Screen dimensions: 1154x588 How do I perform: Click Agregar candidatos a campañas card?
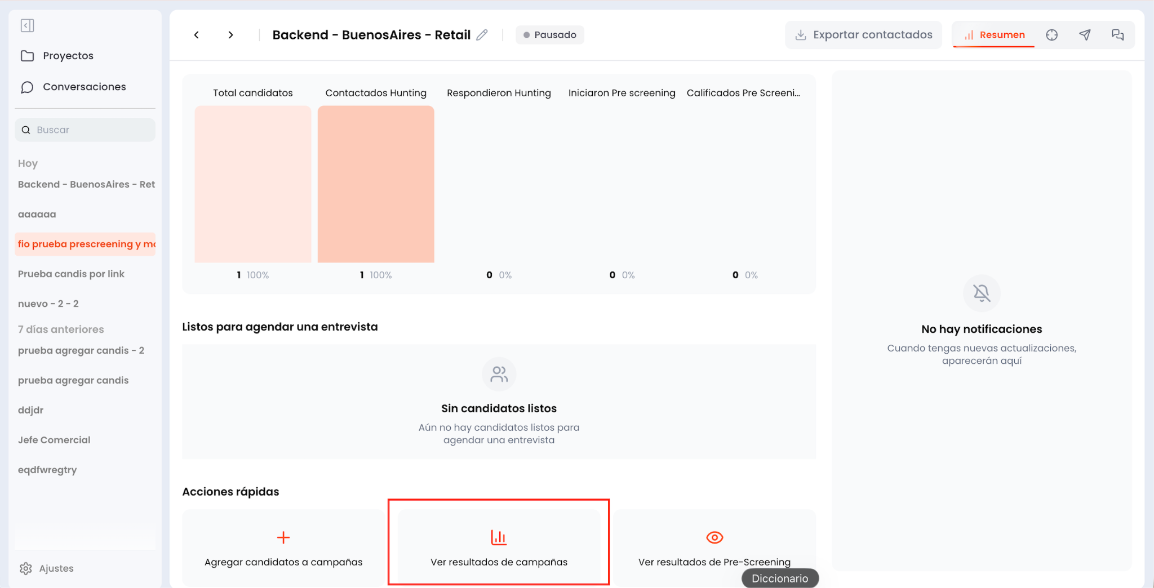(283, 547)
